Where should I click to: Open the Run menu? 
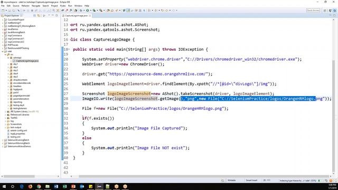pos(70,6)
